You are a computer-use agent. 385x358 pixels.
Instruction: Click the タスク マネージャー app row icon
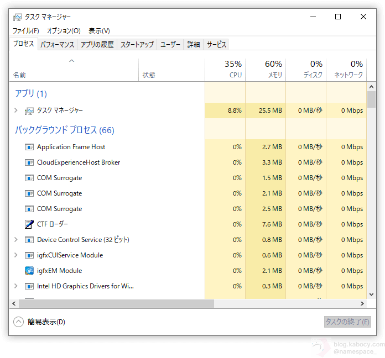[x=29, y=110]
